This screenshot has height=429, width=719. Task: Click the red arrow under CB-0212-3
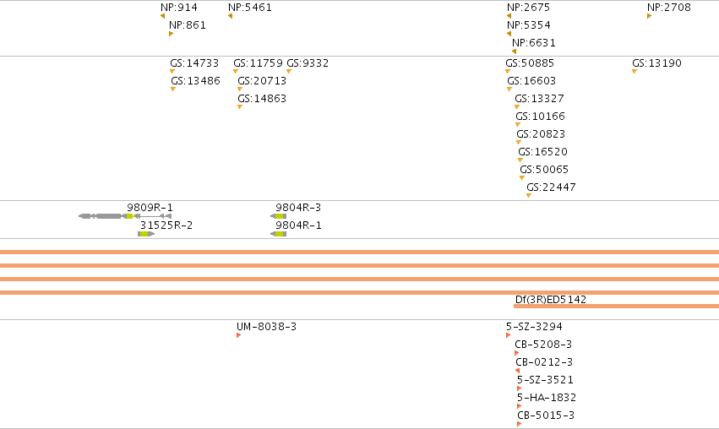point(518,371)
